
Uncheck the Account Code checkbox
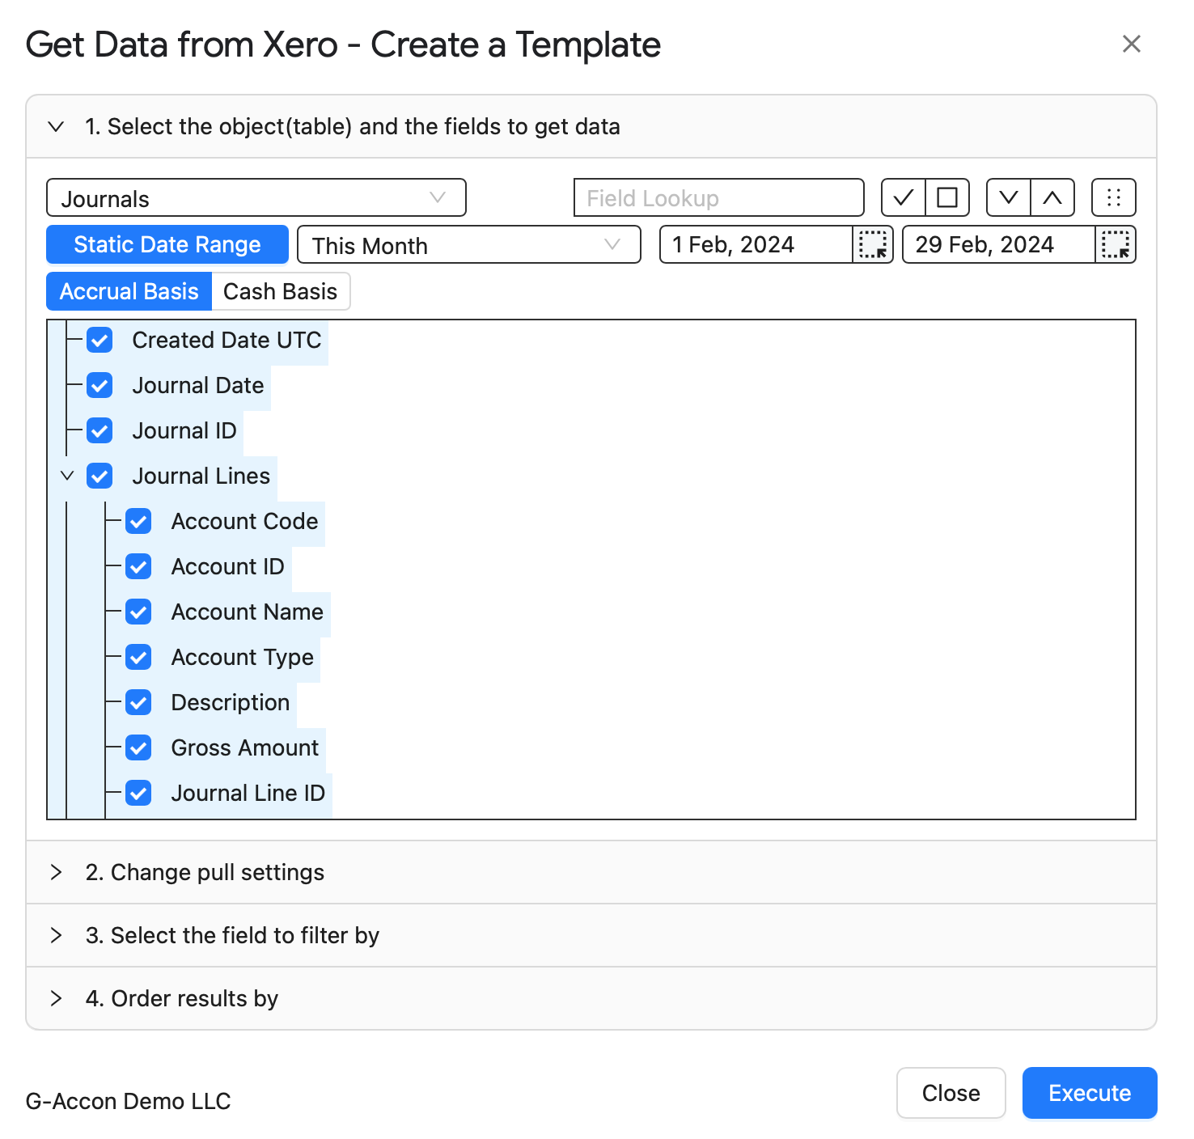[x=138, y=521]
